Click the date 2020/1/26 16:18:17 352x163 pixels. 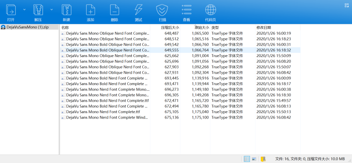(x=274, y=84)
